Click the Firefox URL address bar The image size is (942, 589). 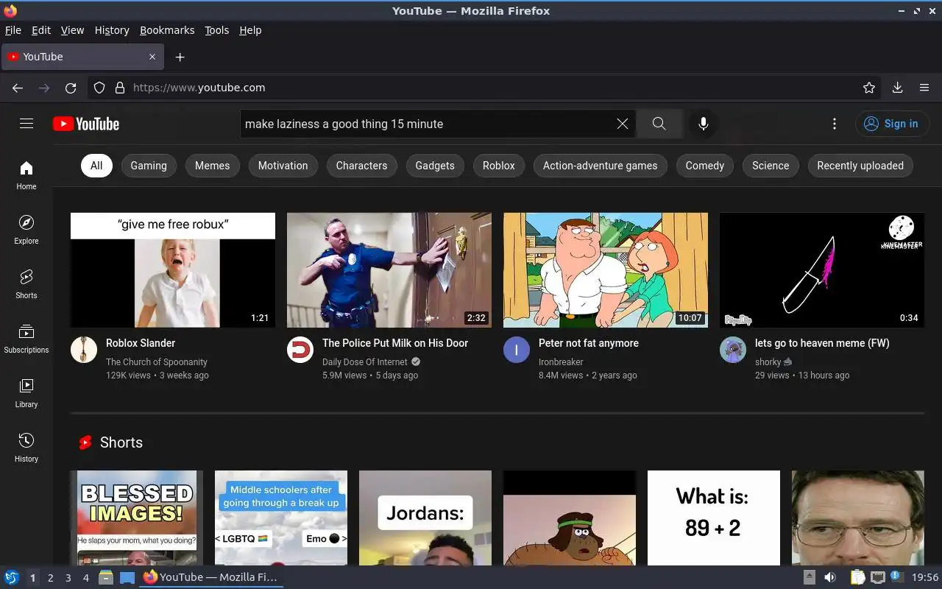pyautogui.click(x=486, y=88)
